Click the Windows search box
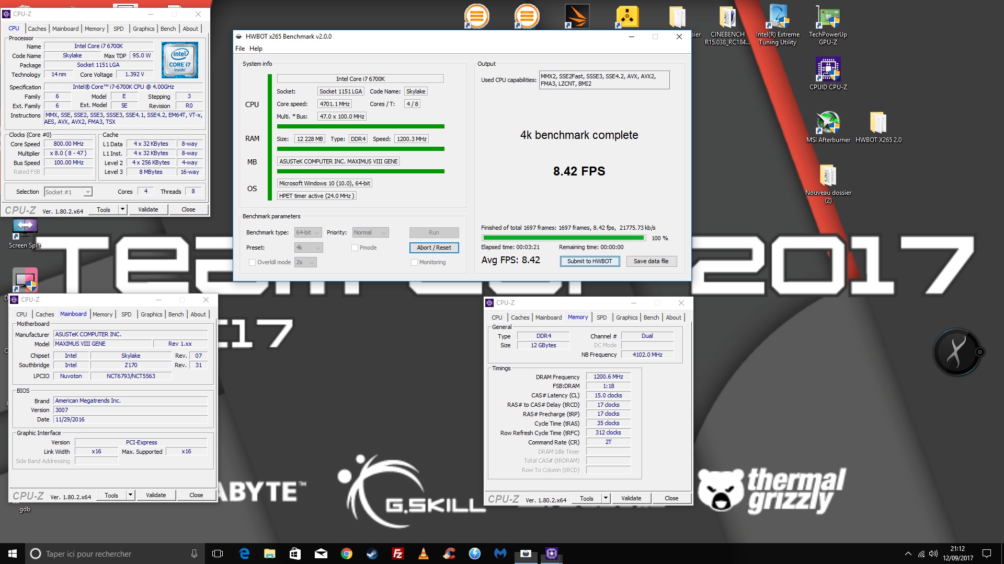 point(115,554)
